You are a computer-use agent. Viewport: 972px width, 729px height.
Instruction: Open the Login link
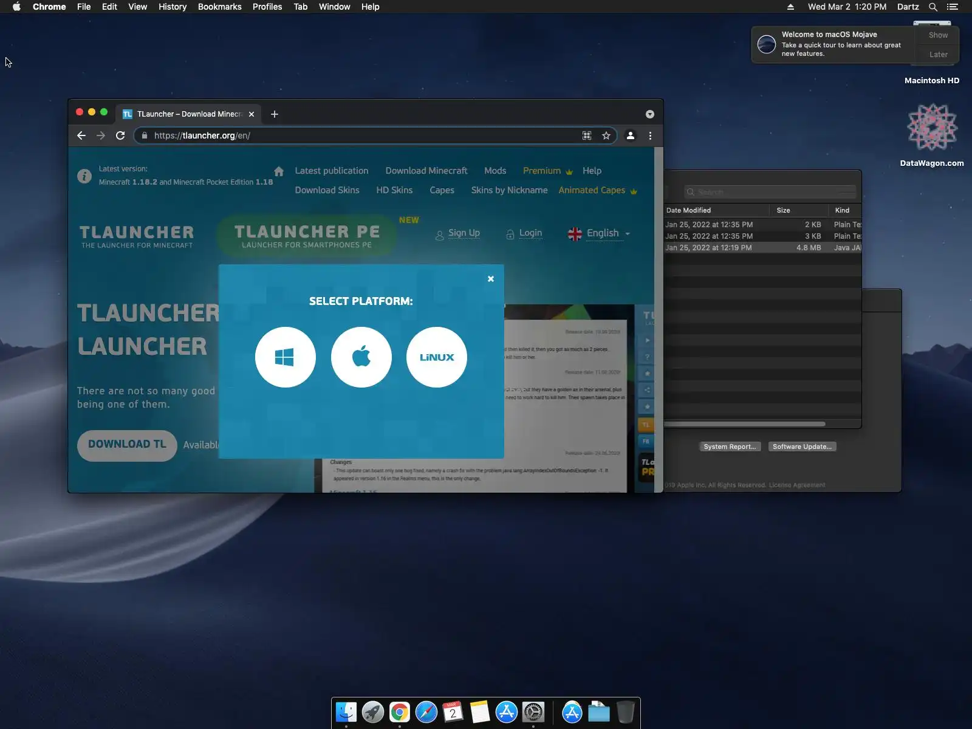pyautogui.click(x=530, y=233)
